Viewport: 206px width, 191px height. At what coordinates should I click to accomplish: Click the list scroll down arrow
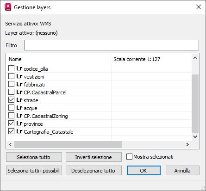point(195,137)
